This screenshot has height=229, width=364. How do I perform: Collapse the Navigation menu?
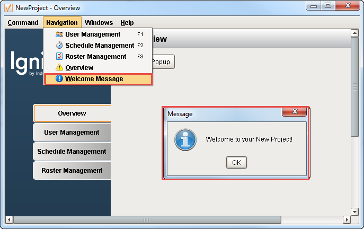pos(61,23)
